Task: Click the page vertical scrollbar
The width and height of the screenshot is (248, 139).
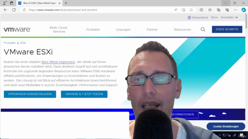Action: [246, 21]
